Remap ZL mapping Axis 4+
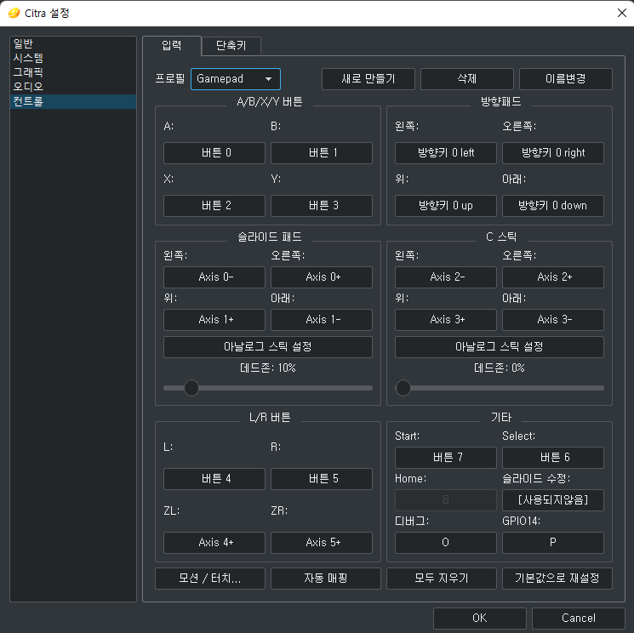Screen dimensions: 634x633 pyautogui.click(x=214, y=543)
